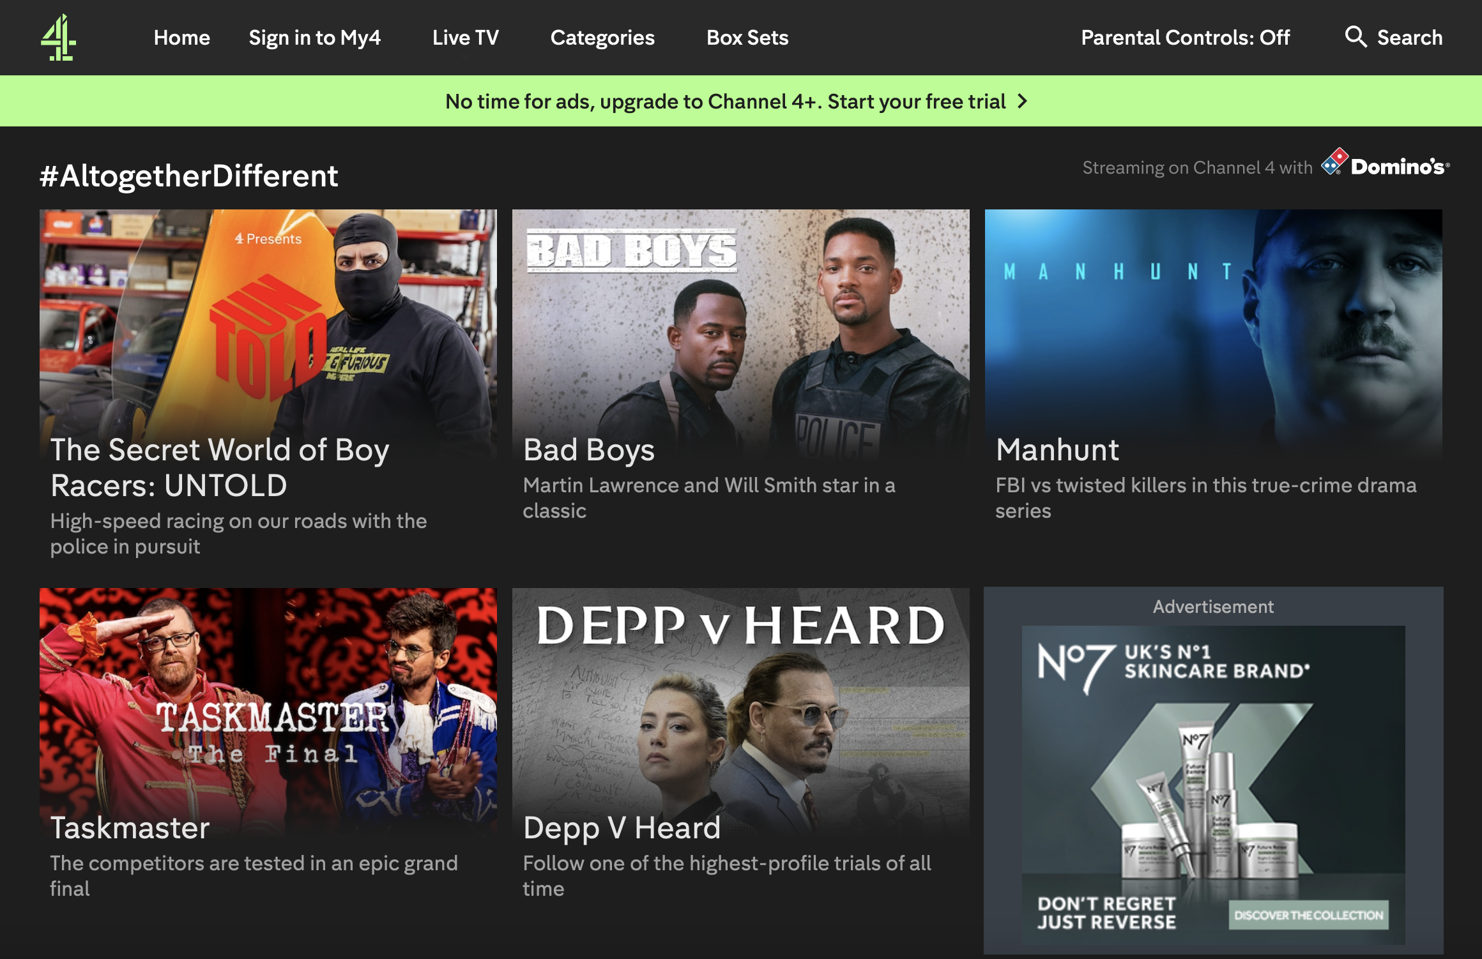Click the Domino's sponsor logo
The height and width of the screenshot is (959, 1482).
(x=1385, y=163)
